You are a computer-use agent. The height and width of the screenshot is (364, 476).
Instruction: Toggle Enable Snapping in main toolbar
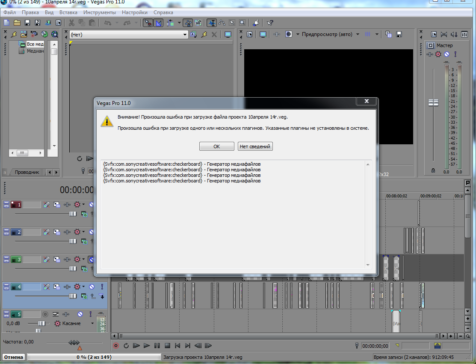[x=148, y=23]
